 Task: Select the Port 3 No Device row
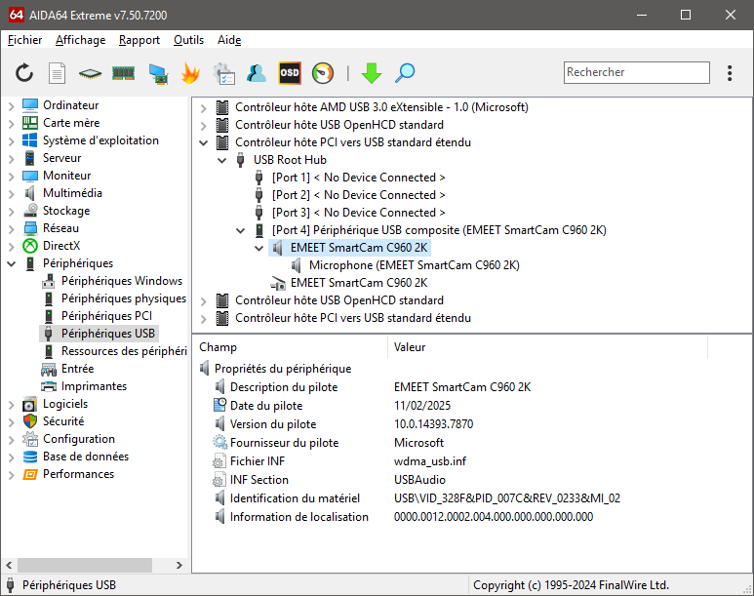[x=358, y=213]
